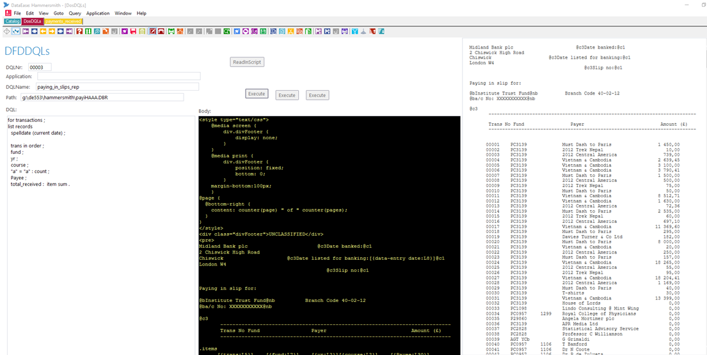Click the orange scissors cut icon
The image size is (707, 355).
tap(291, 31)
